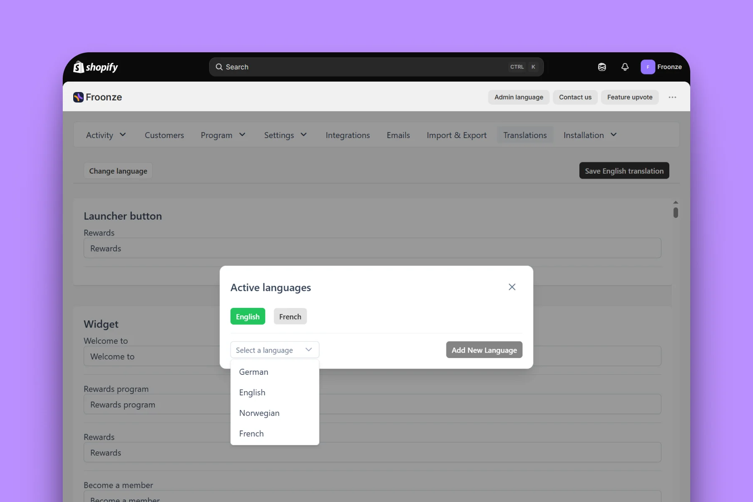Choose French from the dropdown list
Screen dimensions: 753x502
[275, 433]
